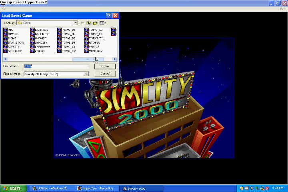
Task: Expand the Files of type dropdown
Action: click(86, 74)
